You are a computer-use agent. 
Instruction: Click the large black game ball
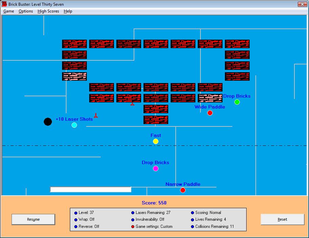48,122
